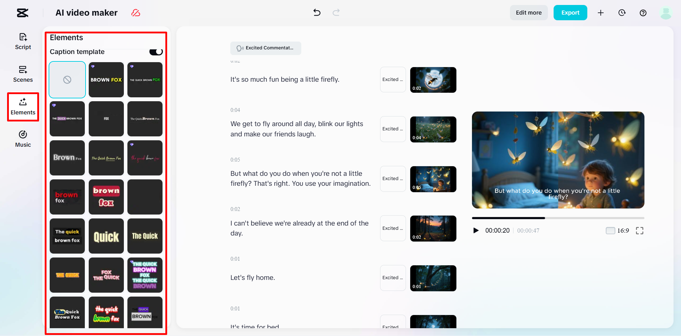The height and width of the screenshot is (336, 681).
Task: Pick the red FOX THE QUICK template
Action: click(106, 275)
